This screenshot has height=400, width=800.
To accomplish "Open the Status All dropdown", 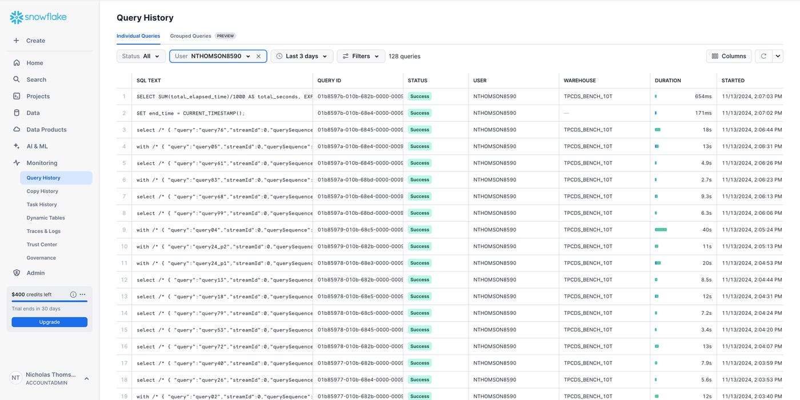I will (141, 56).
